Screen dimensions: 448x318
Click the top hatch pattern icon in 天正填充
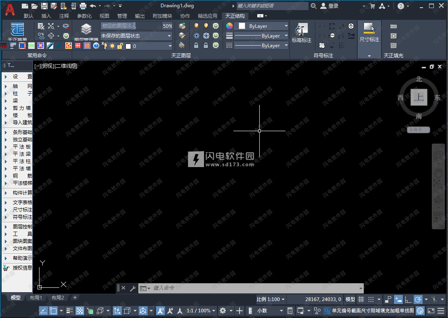coord(394,26)
